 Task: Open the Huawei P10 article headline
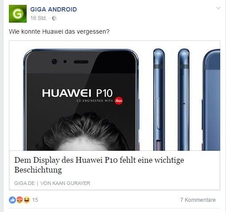coord(99,165)
